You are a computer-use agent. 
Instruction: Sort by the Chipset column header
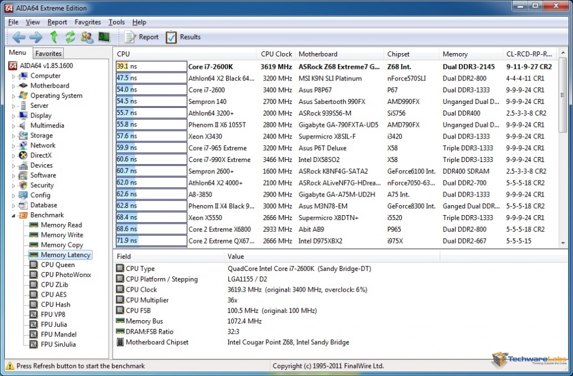pyautogui.click(x=411, y=54)
